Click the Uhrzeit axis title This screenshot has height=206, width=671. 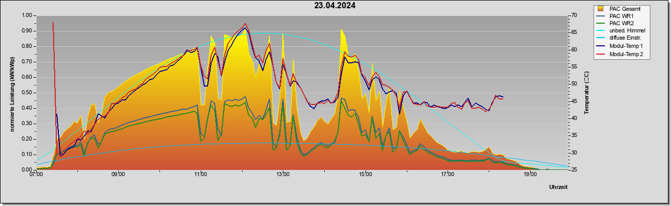(558, 187)
